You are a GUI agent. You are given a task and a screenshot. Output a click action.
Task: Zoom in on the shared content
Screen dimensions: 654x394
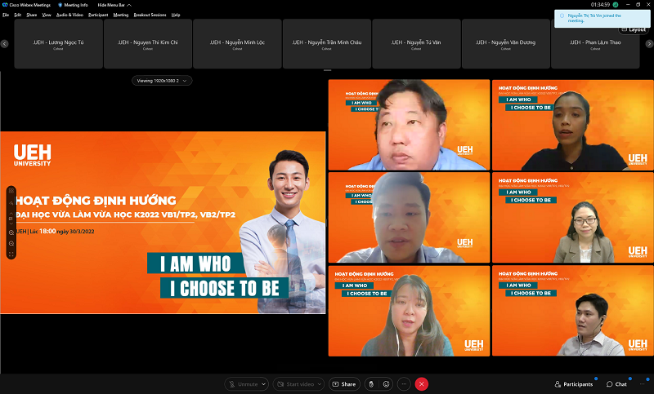[x=11, y=232]
